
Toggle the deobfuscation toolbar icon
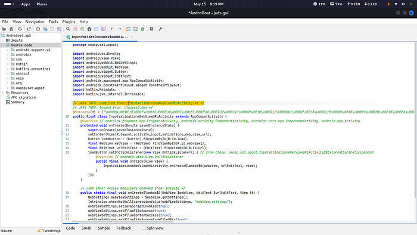pyautogui.click(x=128, y=29)
